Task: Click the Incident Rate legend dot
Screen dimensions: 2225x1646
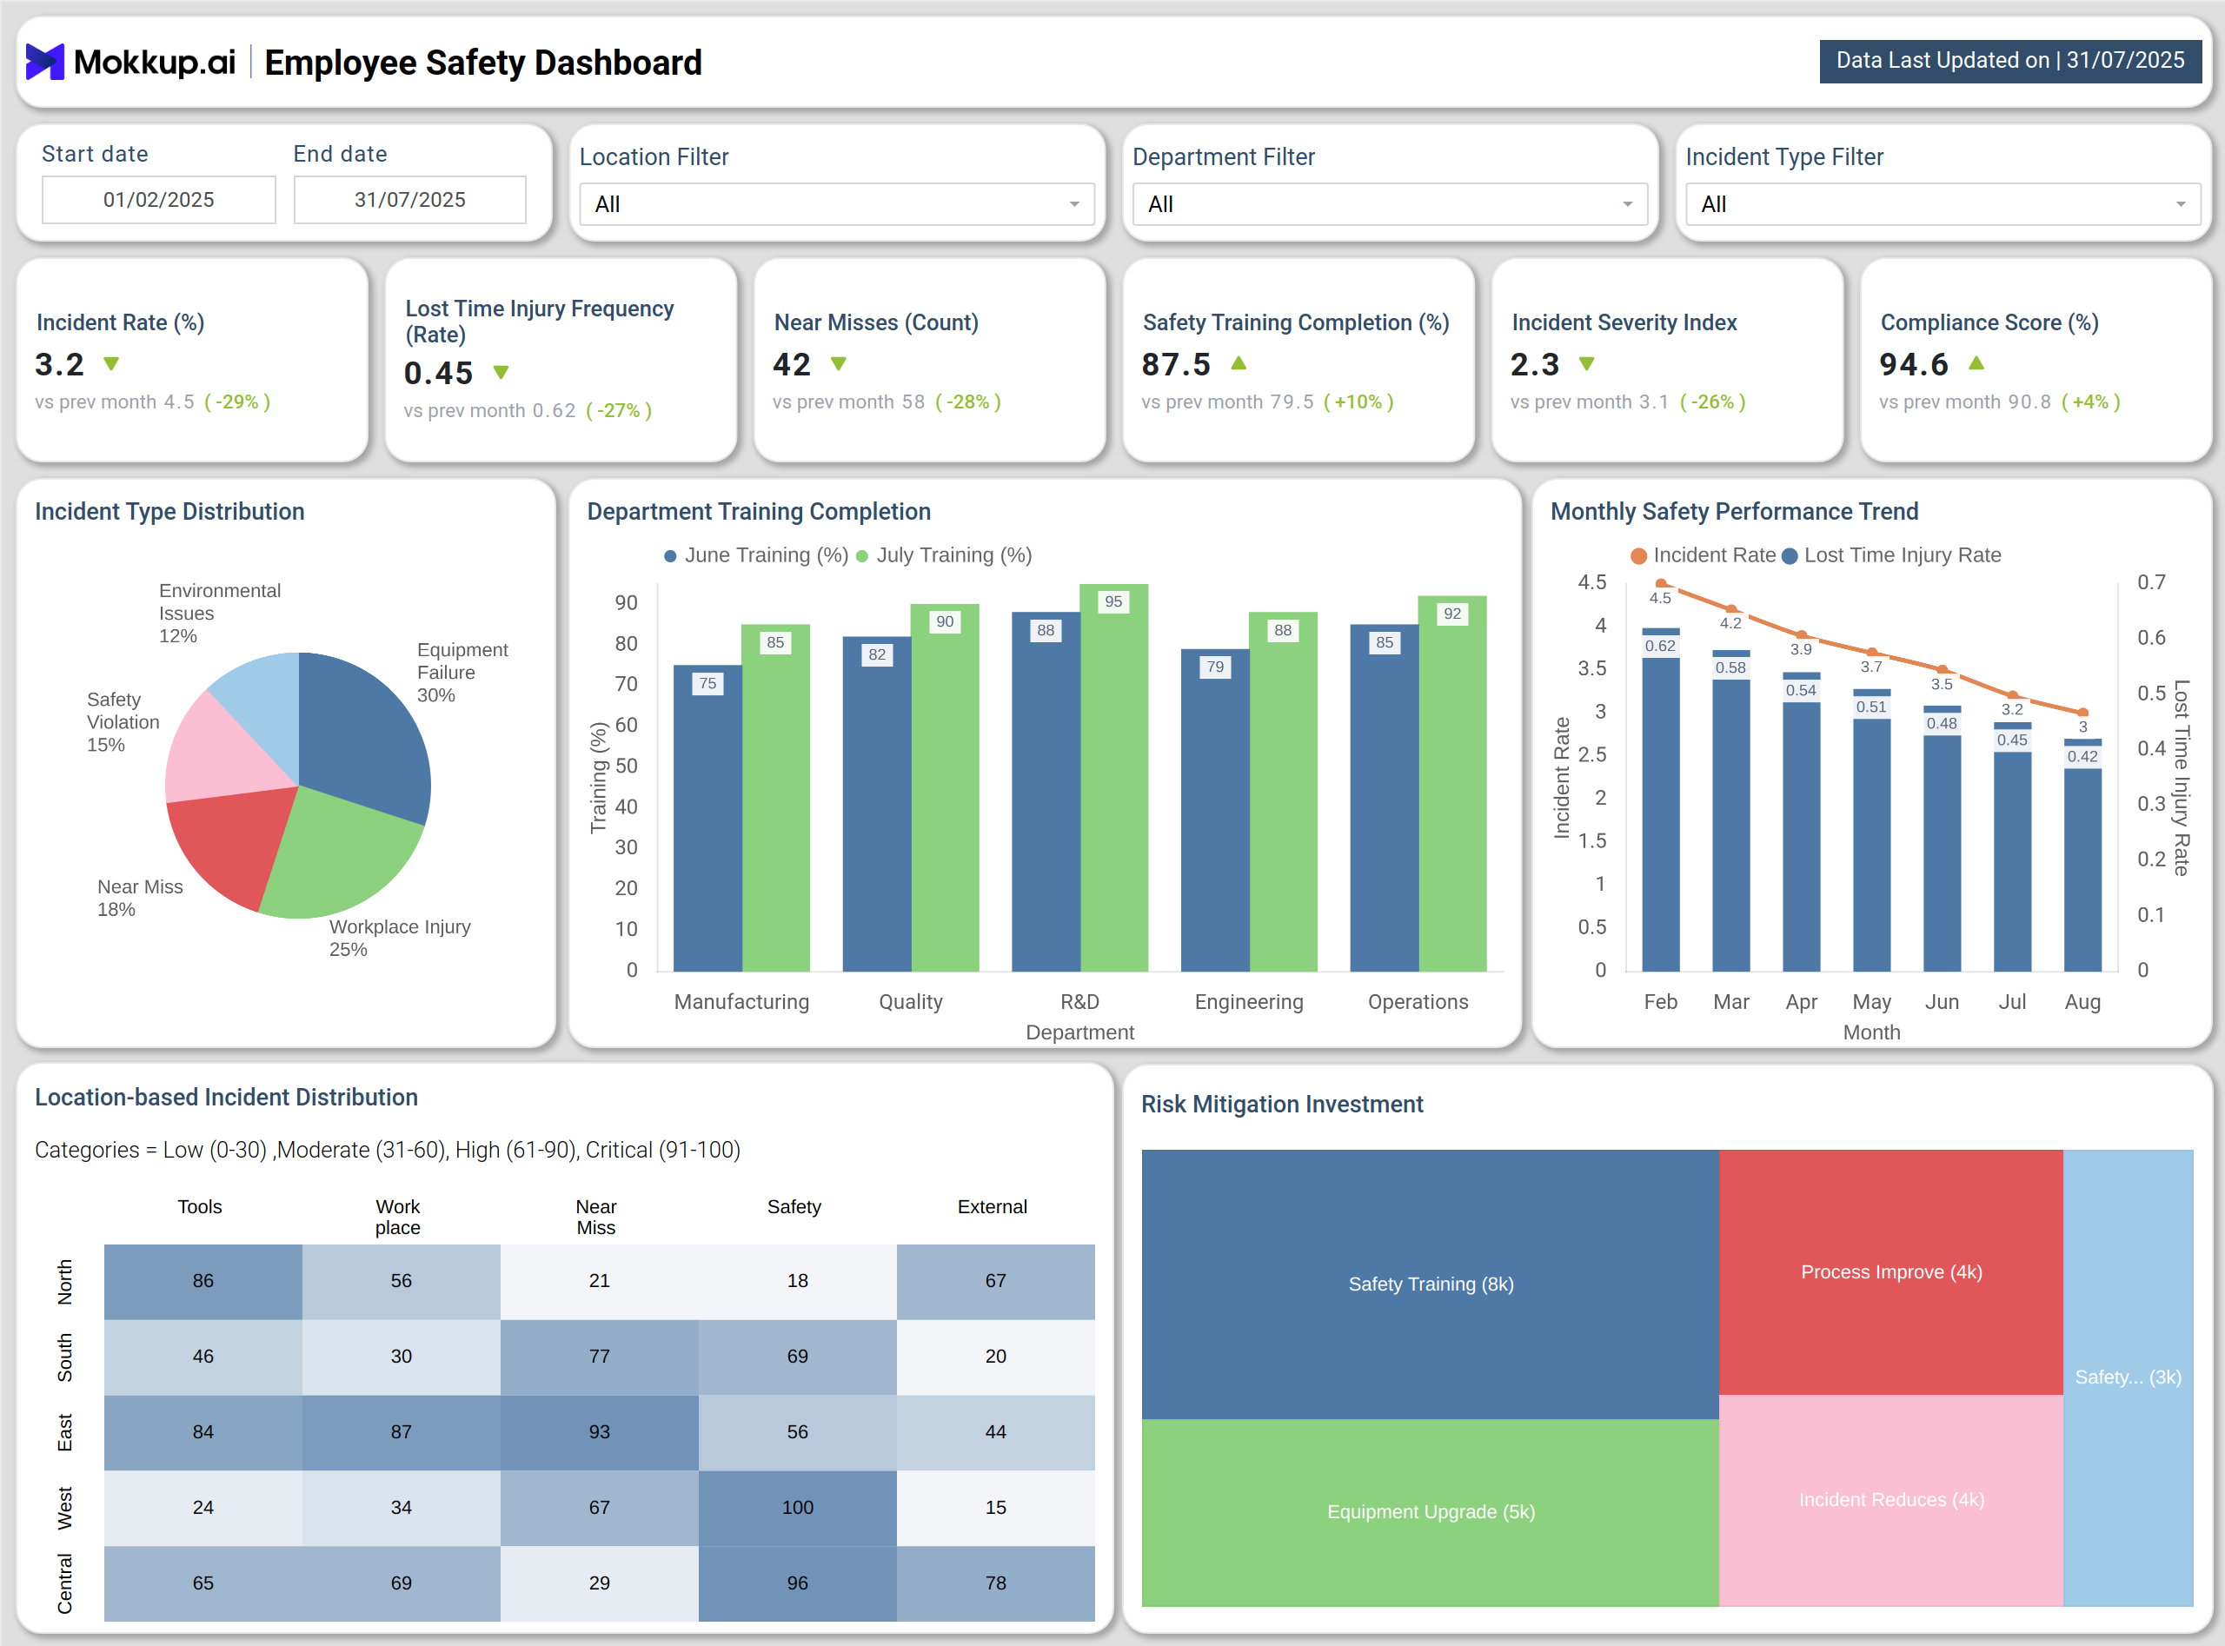Action: click(1639, 556)
